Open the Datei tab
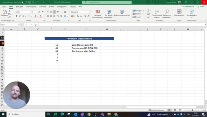Screen dimensions: 207x117 [x=4, y=7]
